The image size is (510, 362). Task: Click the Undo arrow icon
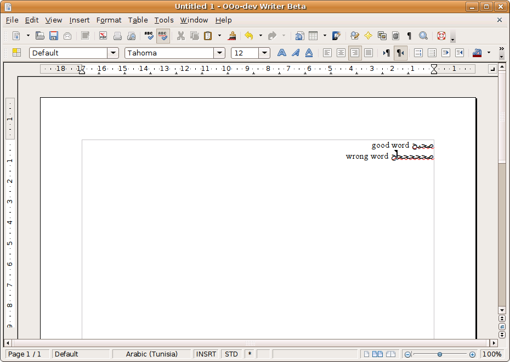(x=248, y=36)
